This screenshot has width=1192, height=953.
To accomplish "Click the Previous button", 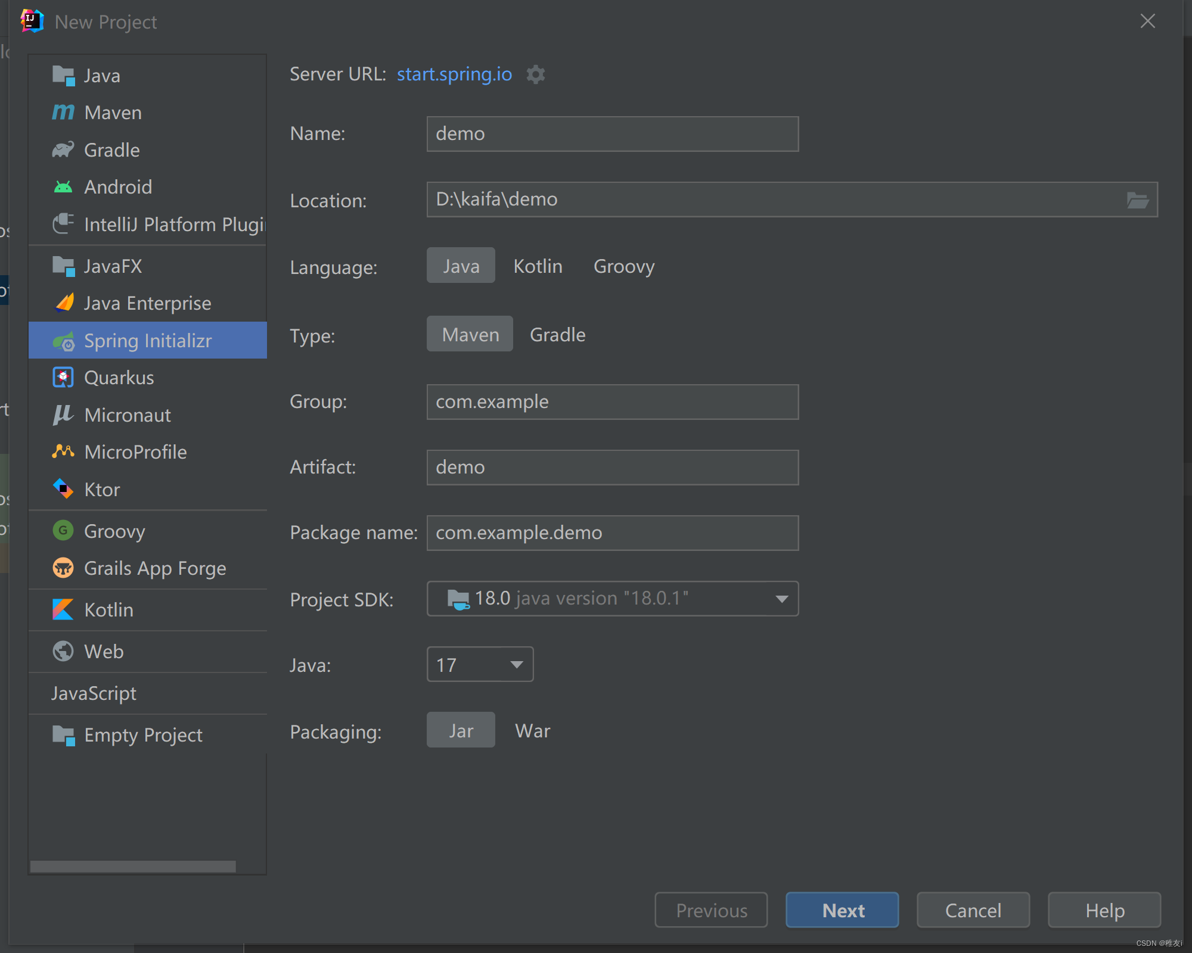I will click(x=711, y=910).
